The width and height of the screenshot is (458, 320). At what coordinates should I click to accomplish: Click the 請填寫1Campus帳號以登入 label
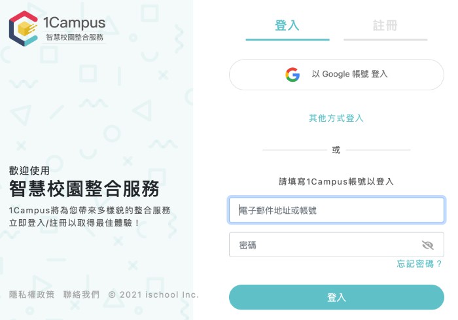[x=336, y=181]
